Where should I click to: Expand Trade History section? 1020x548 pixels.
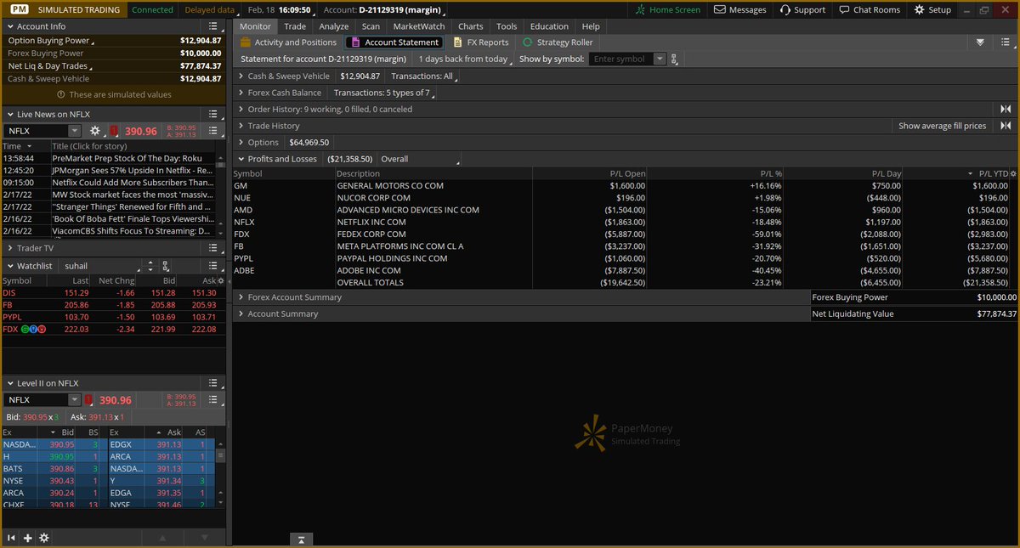coord(241,126)
